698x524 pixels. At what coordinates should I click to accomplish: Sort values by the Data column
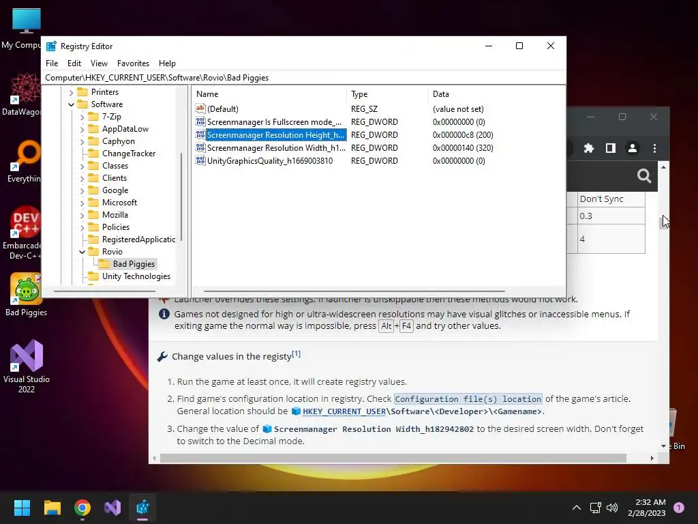pyautogui.click(x=496, y=94)
